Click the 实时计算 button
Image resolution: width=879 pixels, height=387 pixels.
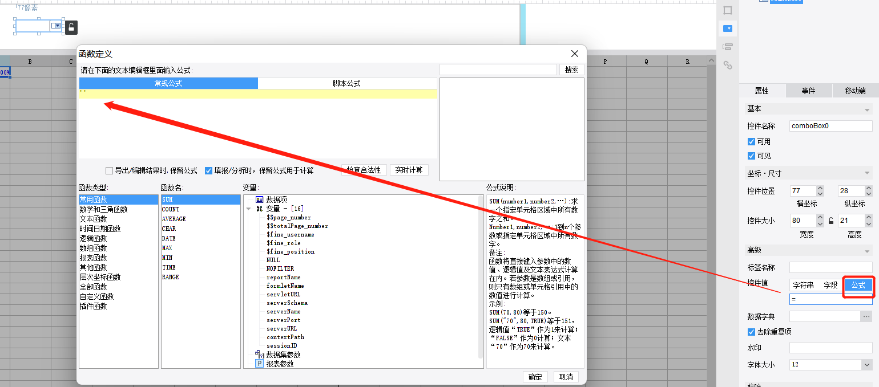point(409,170)
